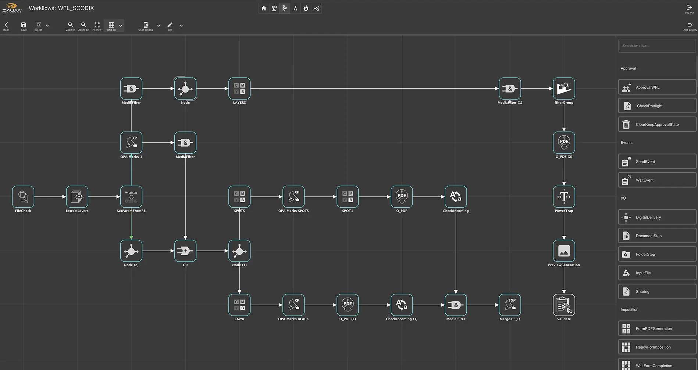The height and width of the screenshot is (370, 698).
Task: Open the Edit dropdown chevron
Action: click(181, 26)
